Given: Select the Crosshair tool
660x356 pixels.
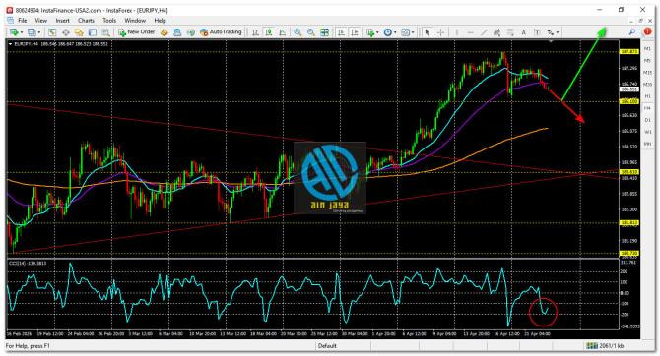Looking at the screenshot, I should pyautogui.click(x=440, y=32).
